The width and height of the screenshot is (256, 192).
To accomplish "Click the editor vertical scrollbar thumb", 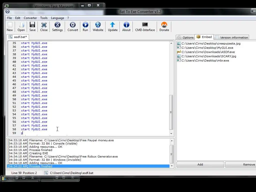I will pyautogui.click(x=171, y=112).
